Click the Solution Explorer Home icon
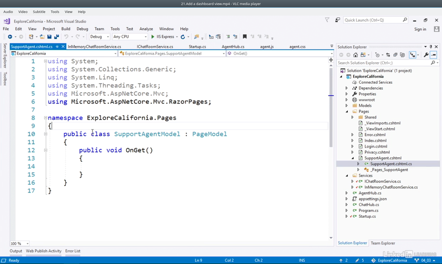Screen dimensions: 442x264 (355, 55)
